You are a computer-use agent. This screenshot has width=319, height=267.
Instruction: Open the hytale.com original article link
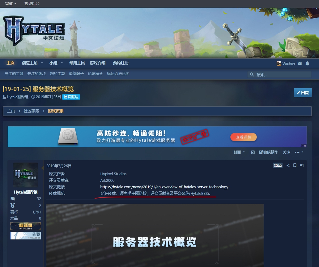coord(164,187)
